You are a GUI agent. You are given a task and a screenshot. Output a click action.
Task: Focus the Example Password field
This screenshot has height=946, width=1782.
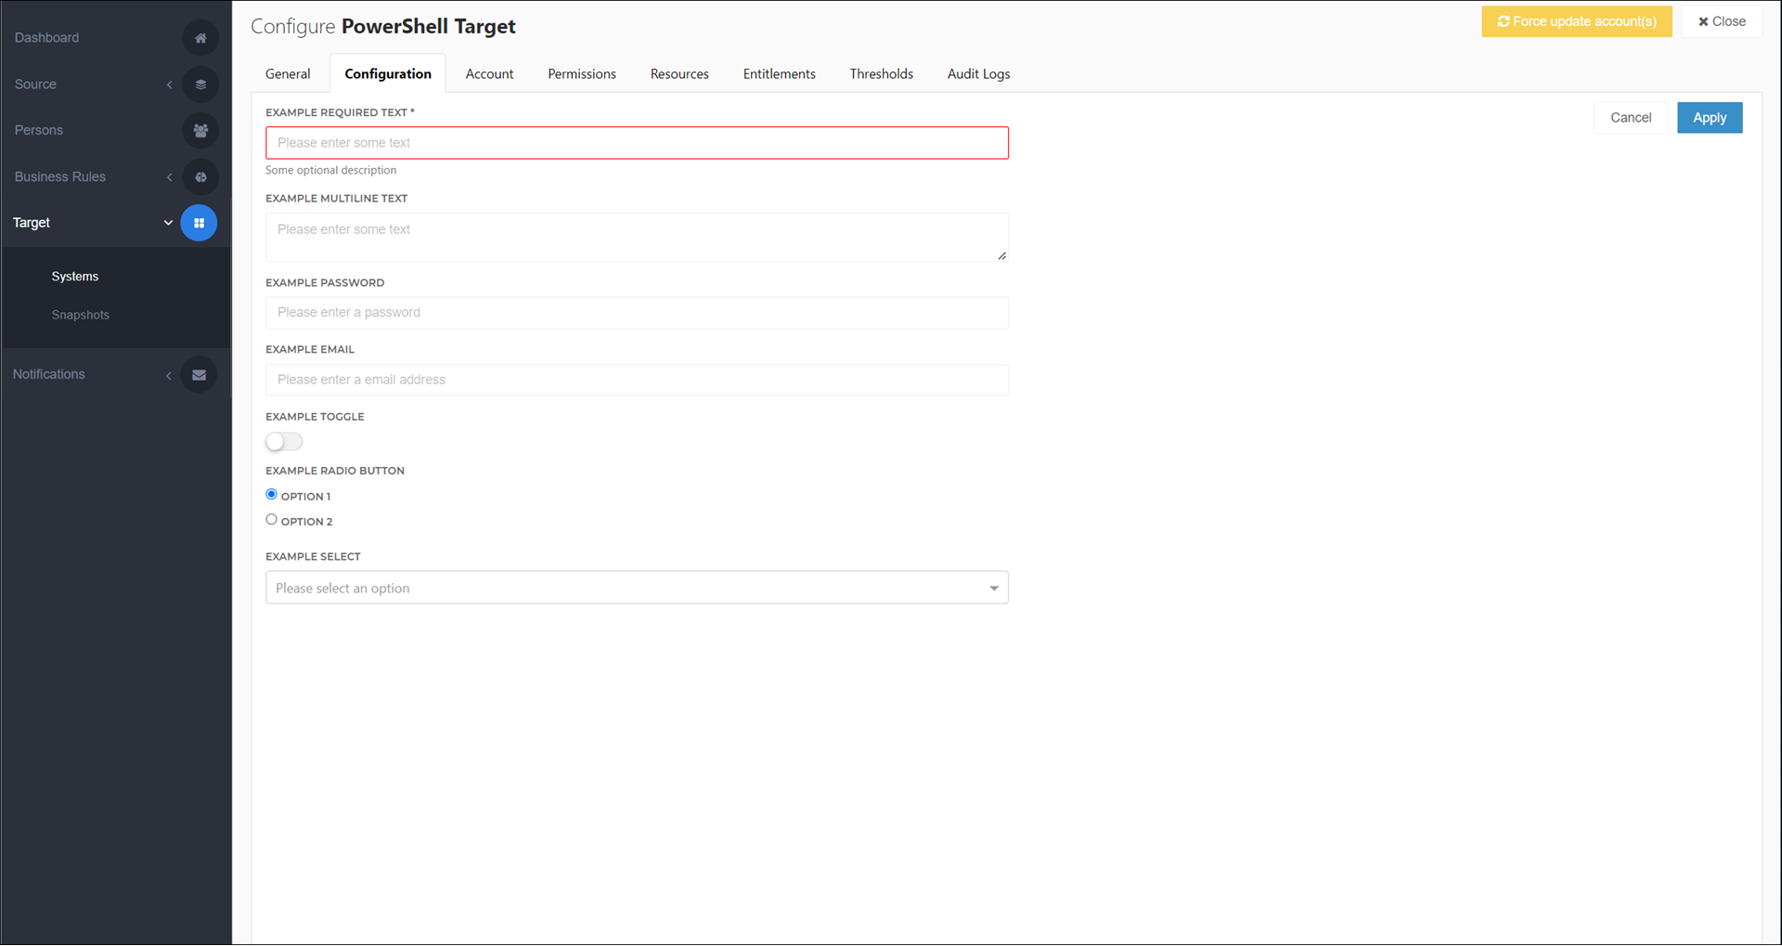(637, 313)
